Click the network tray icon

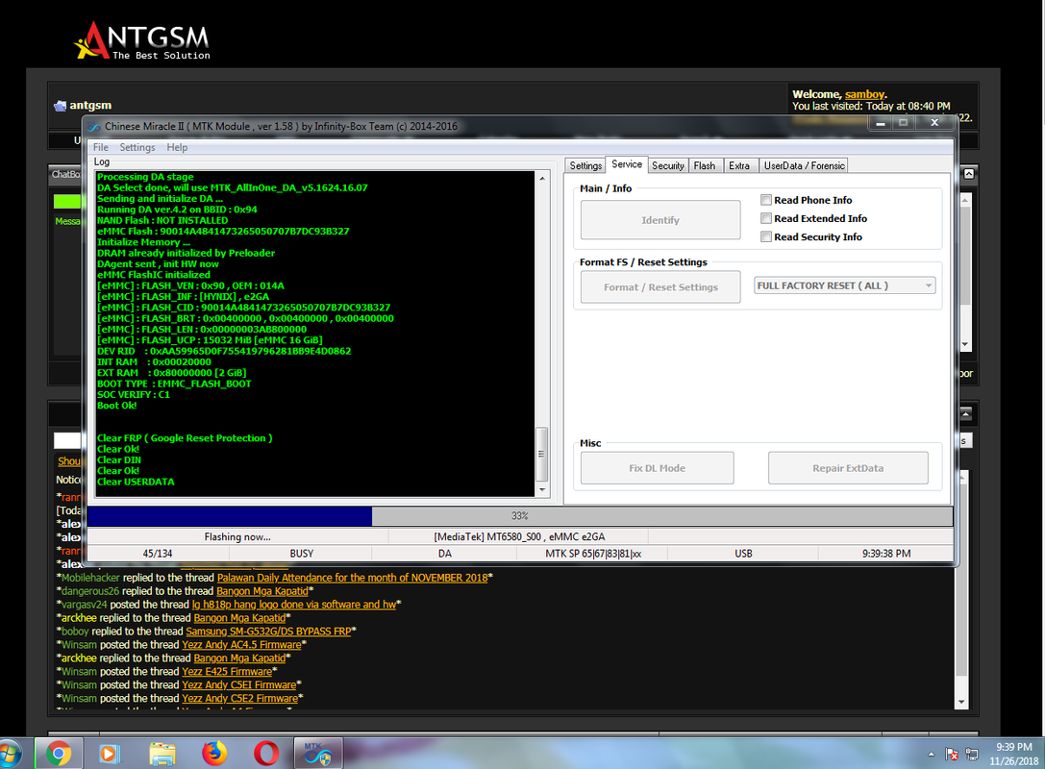point(972,755)
